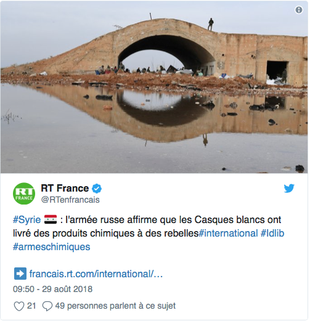Open the RT France profile avatar

click(x=24, y=193)
